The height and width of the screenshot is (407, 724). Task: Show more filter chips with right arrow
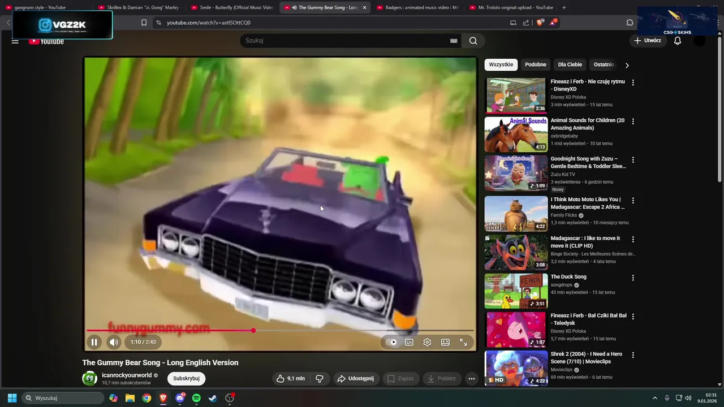[627, 65]
